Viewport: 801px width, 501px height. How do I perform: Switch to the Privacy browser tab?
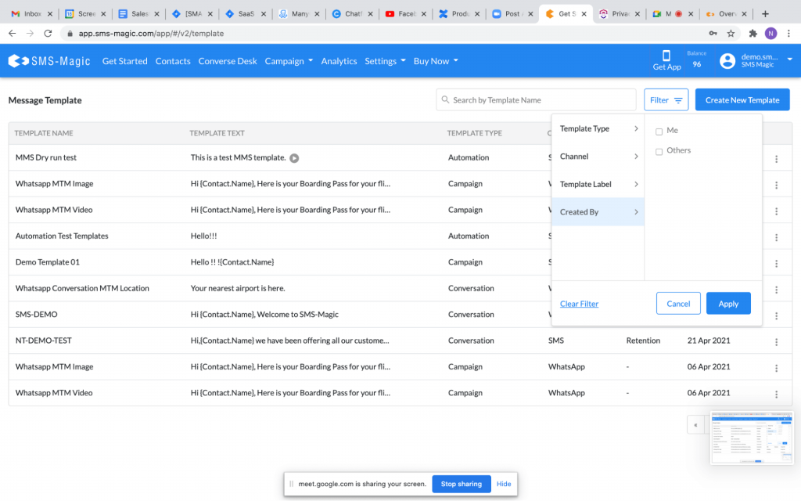[x=620, y=14]
